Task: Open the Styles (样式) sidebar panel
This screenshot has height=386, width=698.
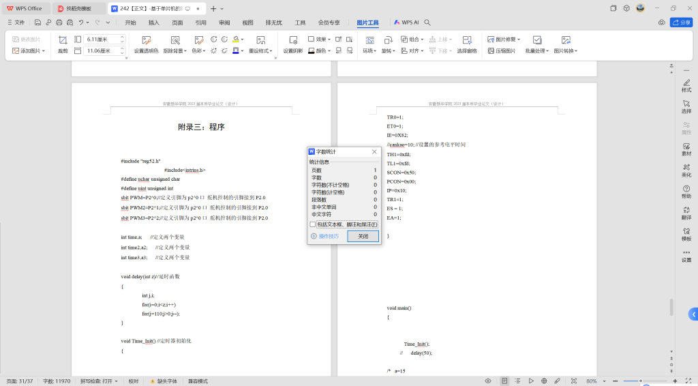Action: coord(686,85)
